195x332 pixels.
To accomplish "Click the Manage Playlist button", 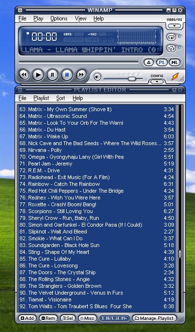I will pyautogui.click(x=154, y=318).
